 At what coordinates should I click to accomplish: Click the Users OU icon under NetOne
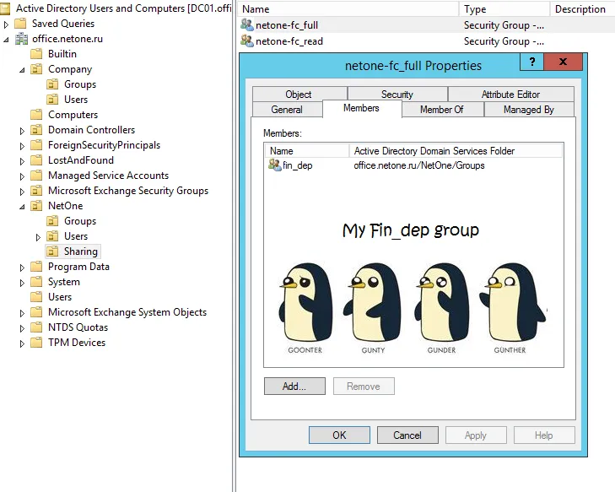[52, 236]
